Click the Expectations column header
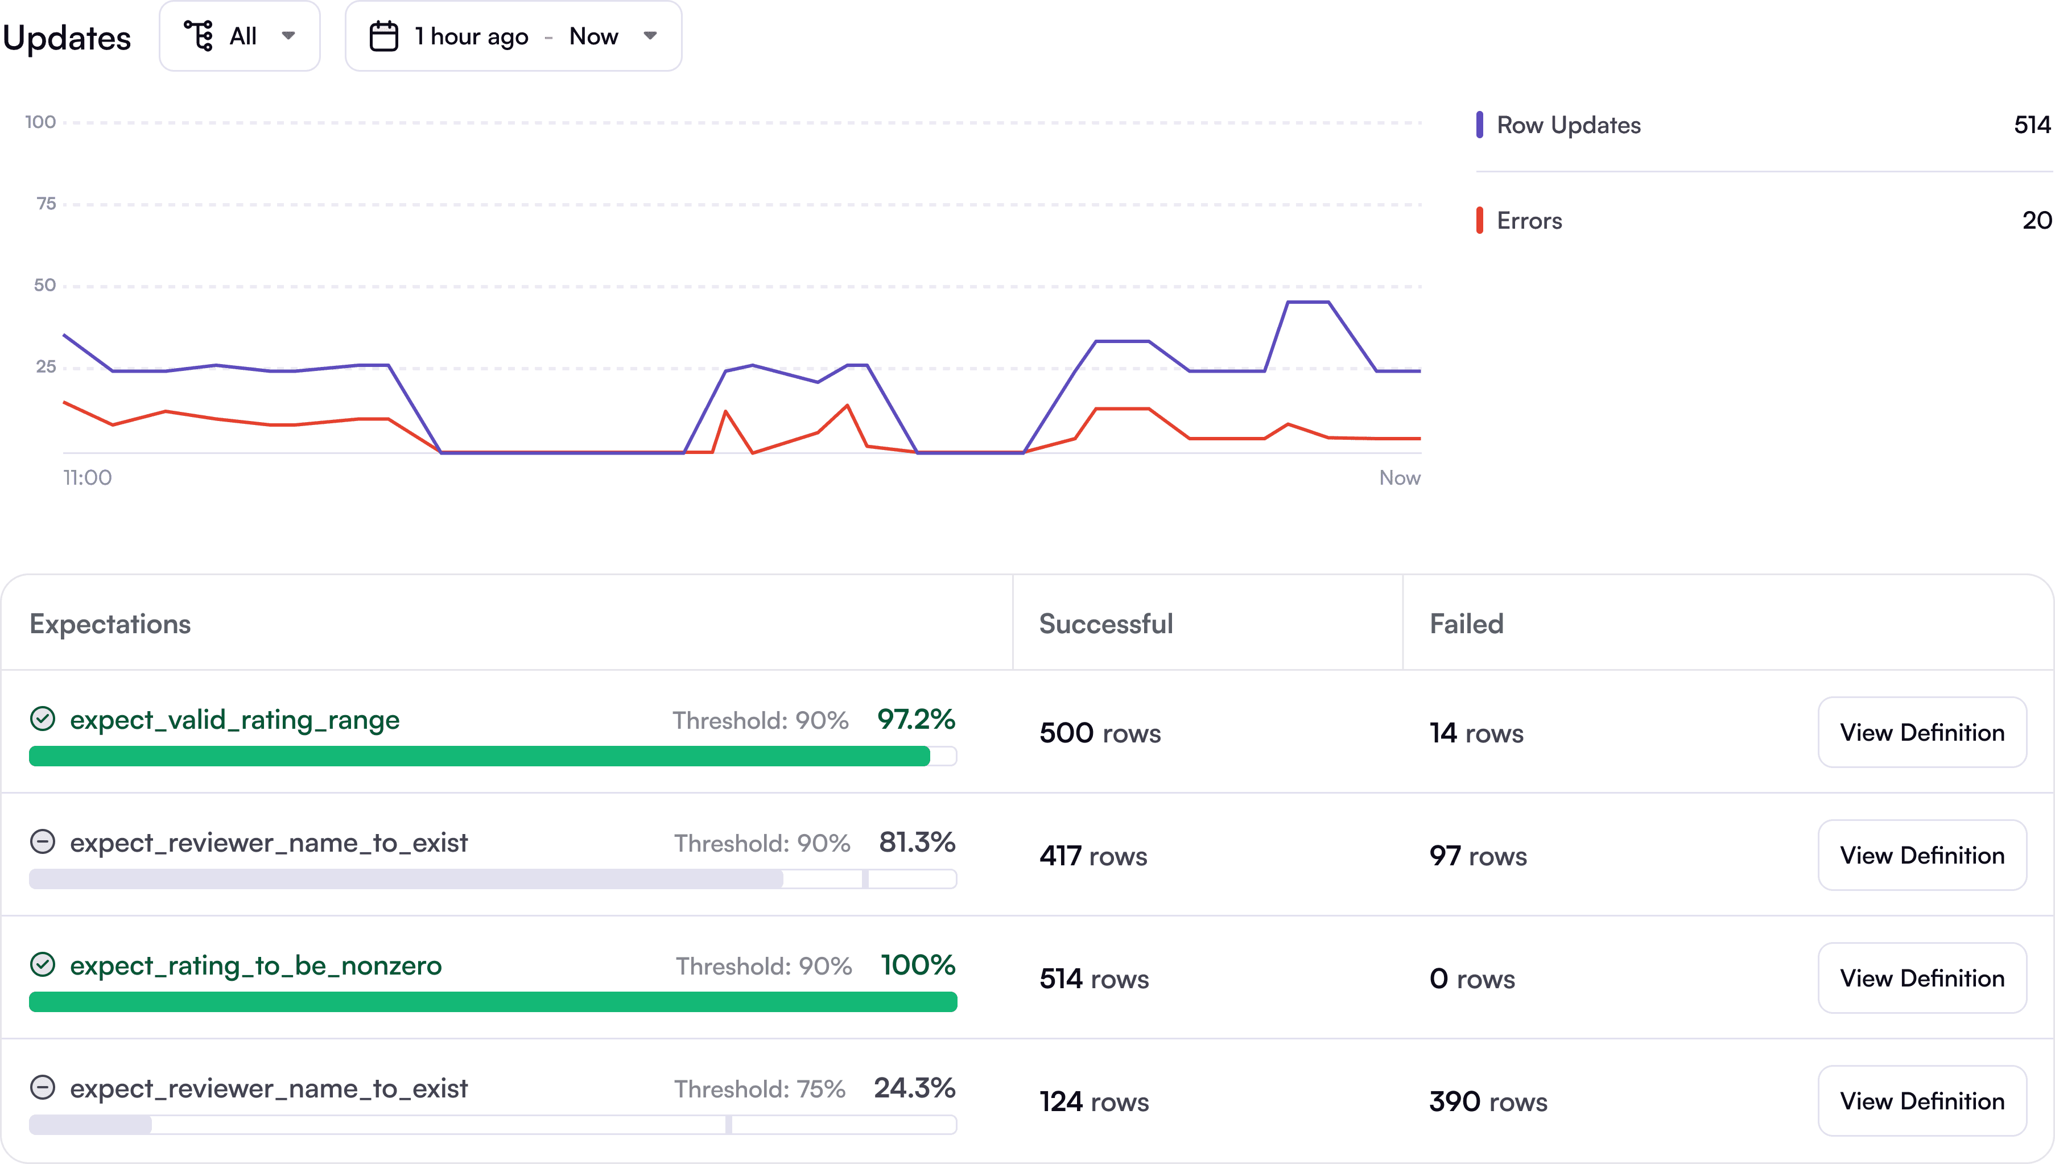This screenshot has width=2055, height=1164. pyautogui.click(x=110, y=624)
